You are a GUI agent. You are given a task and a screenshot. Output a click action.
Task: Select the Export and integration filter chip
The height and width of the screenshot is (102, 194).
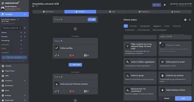click(160, 30)
